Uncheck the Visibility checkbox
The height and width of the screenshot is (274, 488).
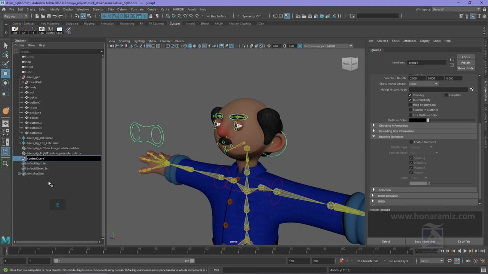(410, 95)
